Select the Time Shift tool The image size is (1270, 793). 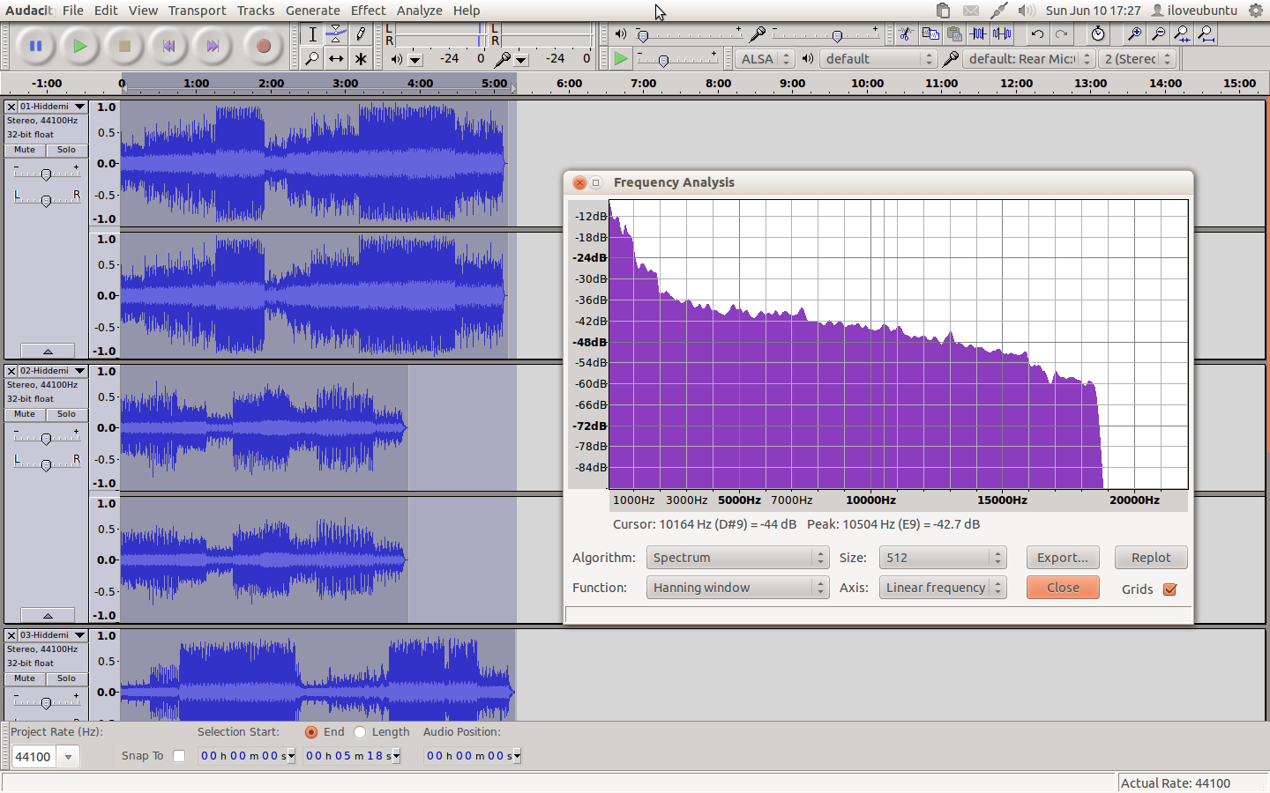[x=336, y=59]
